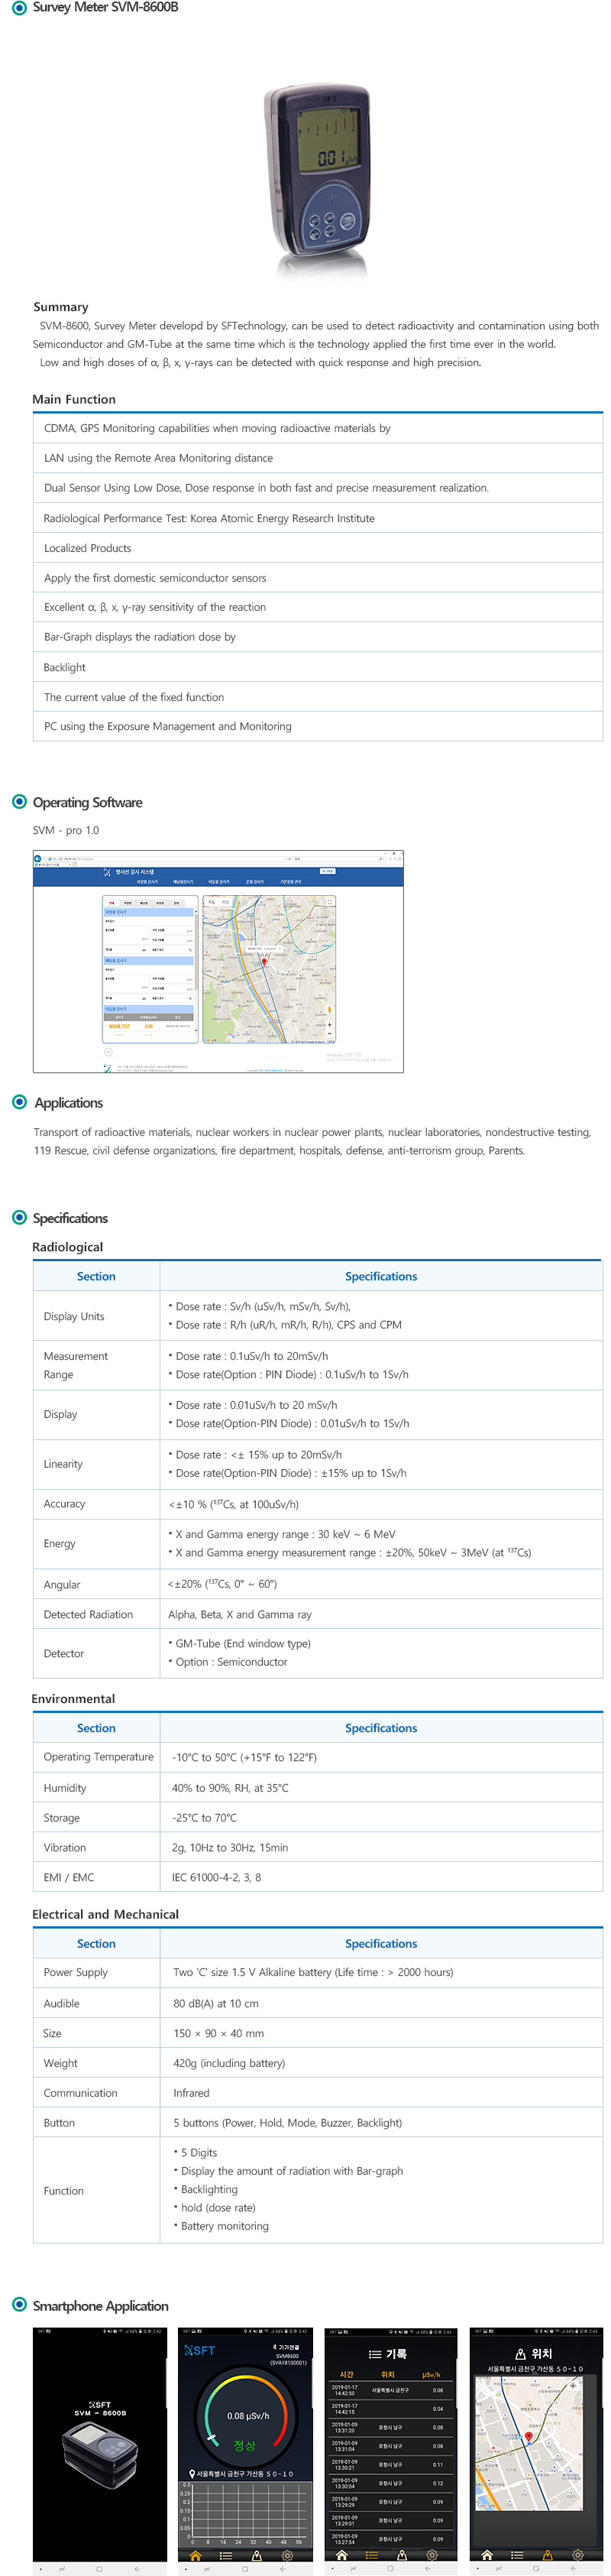Click the bullet icon beside Smartphone Application

19,2305
